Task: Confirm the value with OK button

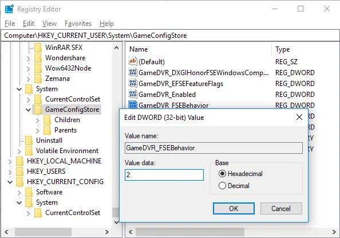Action: pos(234,208)
